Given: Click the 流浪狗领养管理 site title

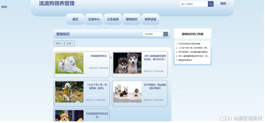Looking at the screenshot, I should click(x=57, y=3).
